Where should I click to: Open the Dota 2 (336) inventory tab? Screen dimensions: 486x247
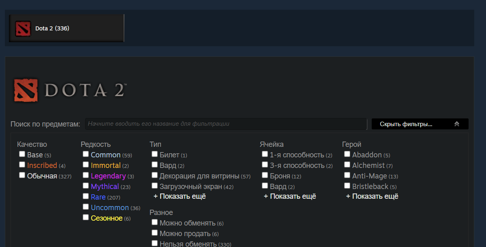66,28
